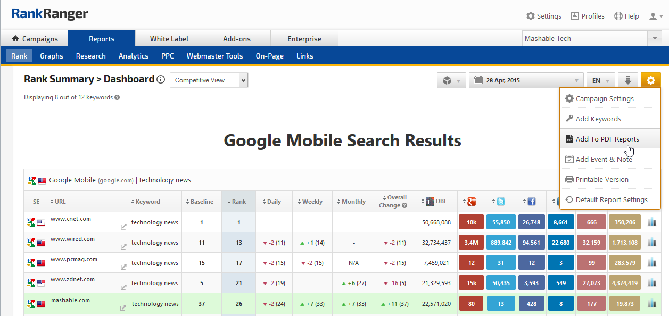Open the 28 Apr, 2015 date picker

coord(525,81)
